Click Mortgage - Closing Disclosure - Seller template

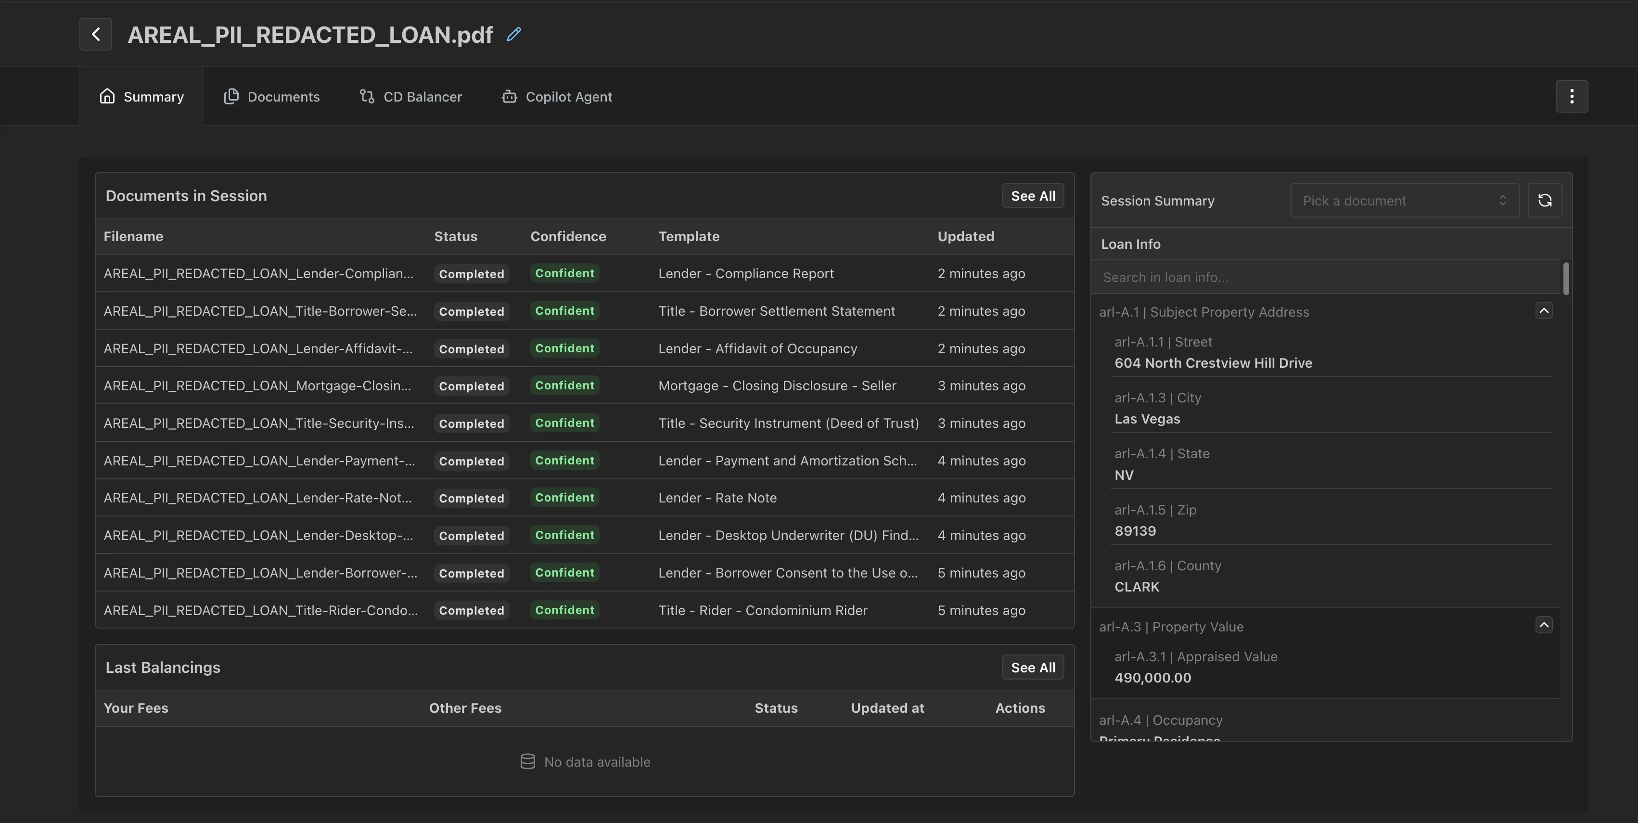[x=777, y=386]
